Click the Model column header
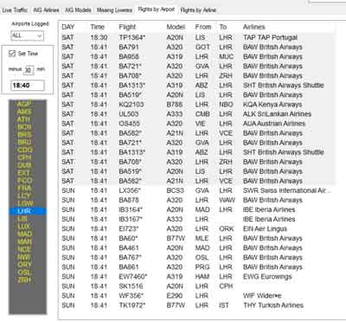Viewport: 346px width, 322px height. 176,27
